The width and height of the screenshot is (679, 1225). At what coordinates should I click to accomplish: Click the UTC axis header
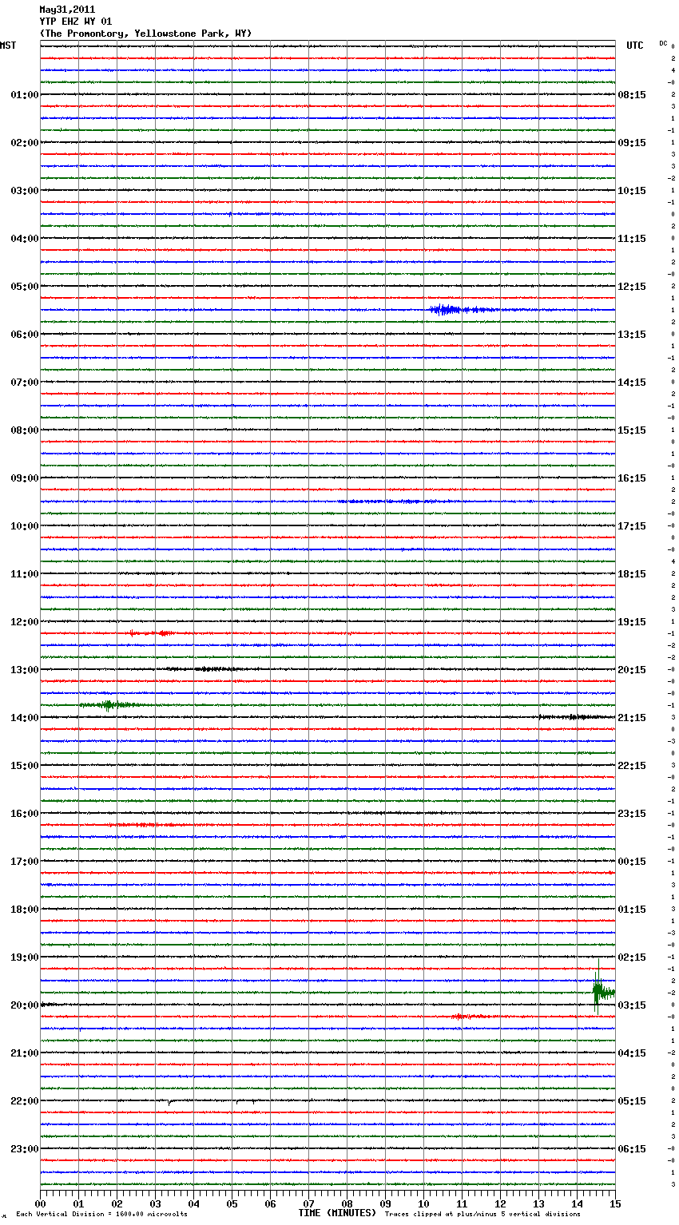pos(635,46)
